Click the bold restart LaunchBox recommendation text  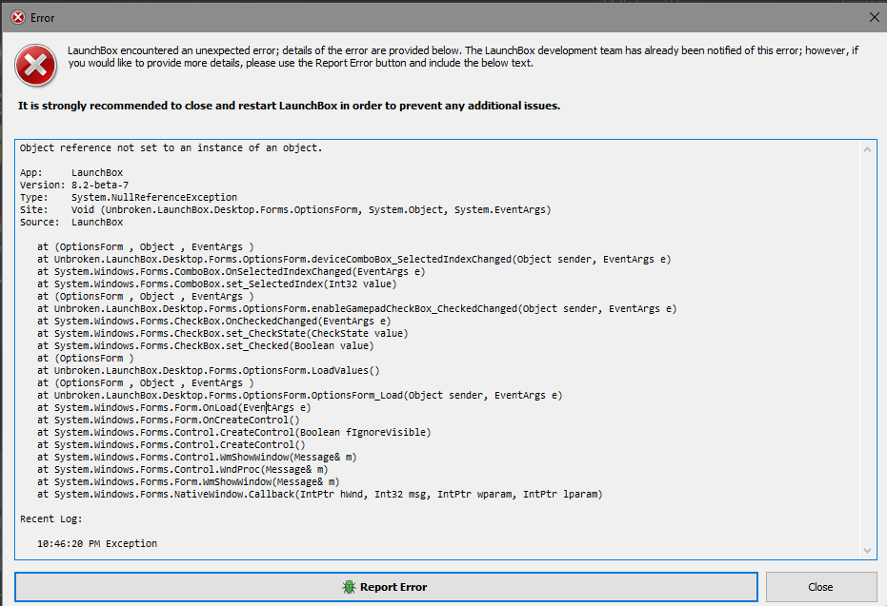289,106
